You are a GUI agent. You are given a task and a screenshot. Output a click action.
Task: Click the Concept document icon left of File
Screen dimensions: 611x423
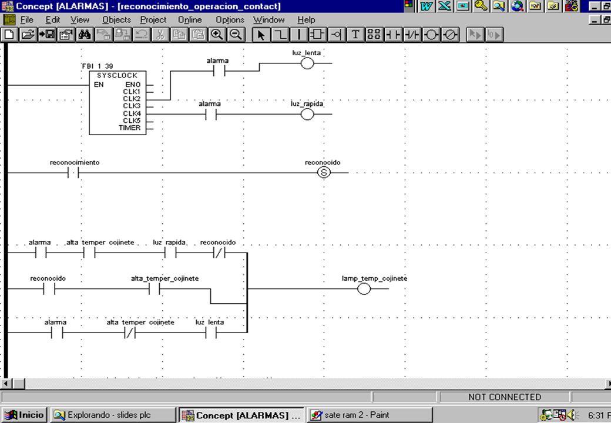click(9, 19)
